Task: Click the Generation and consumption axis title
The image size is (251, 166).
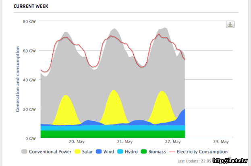Action: 18,79
